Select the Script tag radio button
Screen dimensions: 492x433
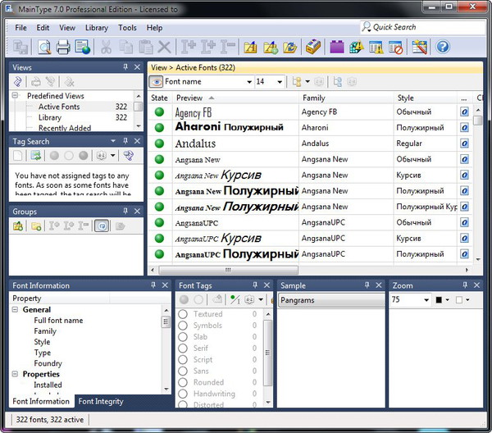tap(183, 360)
